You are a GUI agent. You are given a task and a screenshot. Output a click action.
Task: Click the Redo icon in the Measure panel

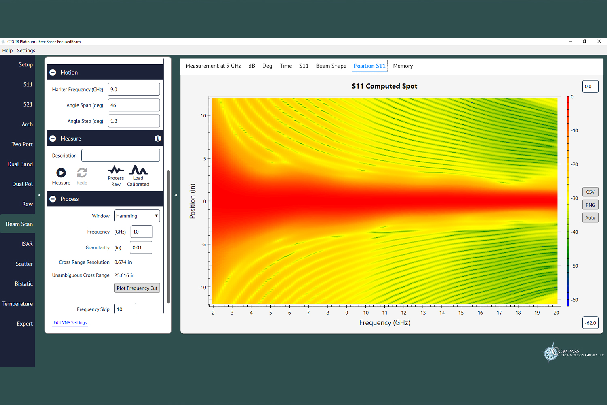82,173
